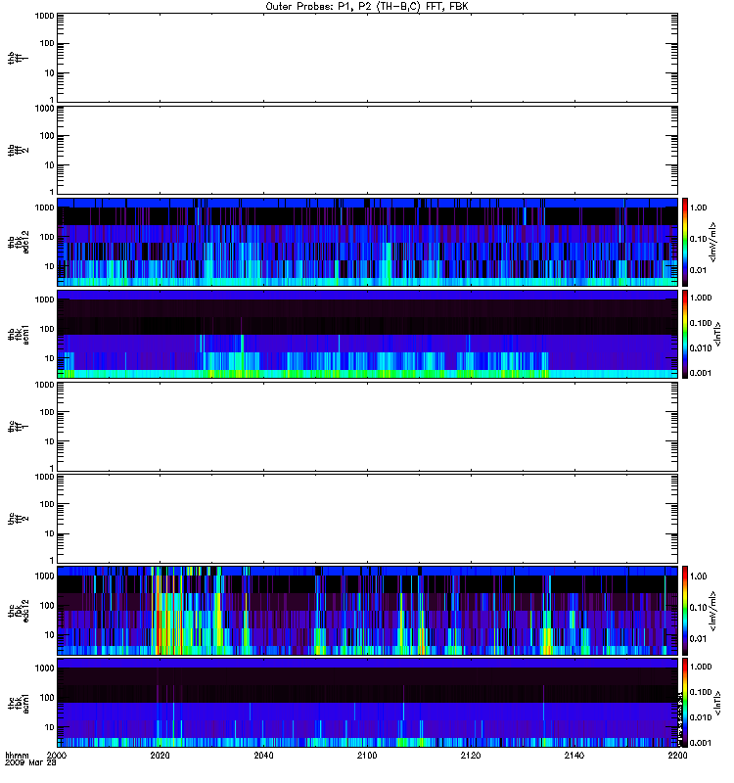This screenshot has width=734, height=783.
Task: Click the '100' y-axis tick of thb fft 1
Action: (47, 43)
